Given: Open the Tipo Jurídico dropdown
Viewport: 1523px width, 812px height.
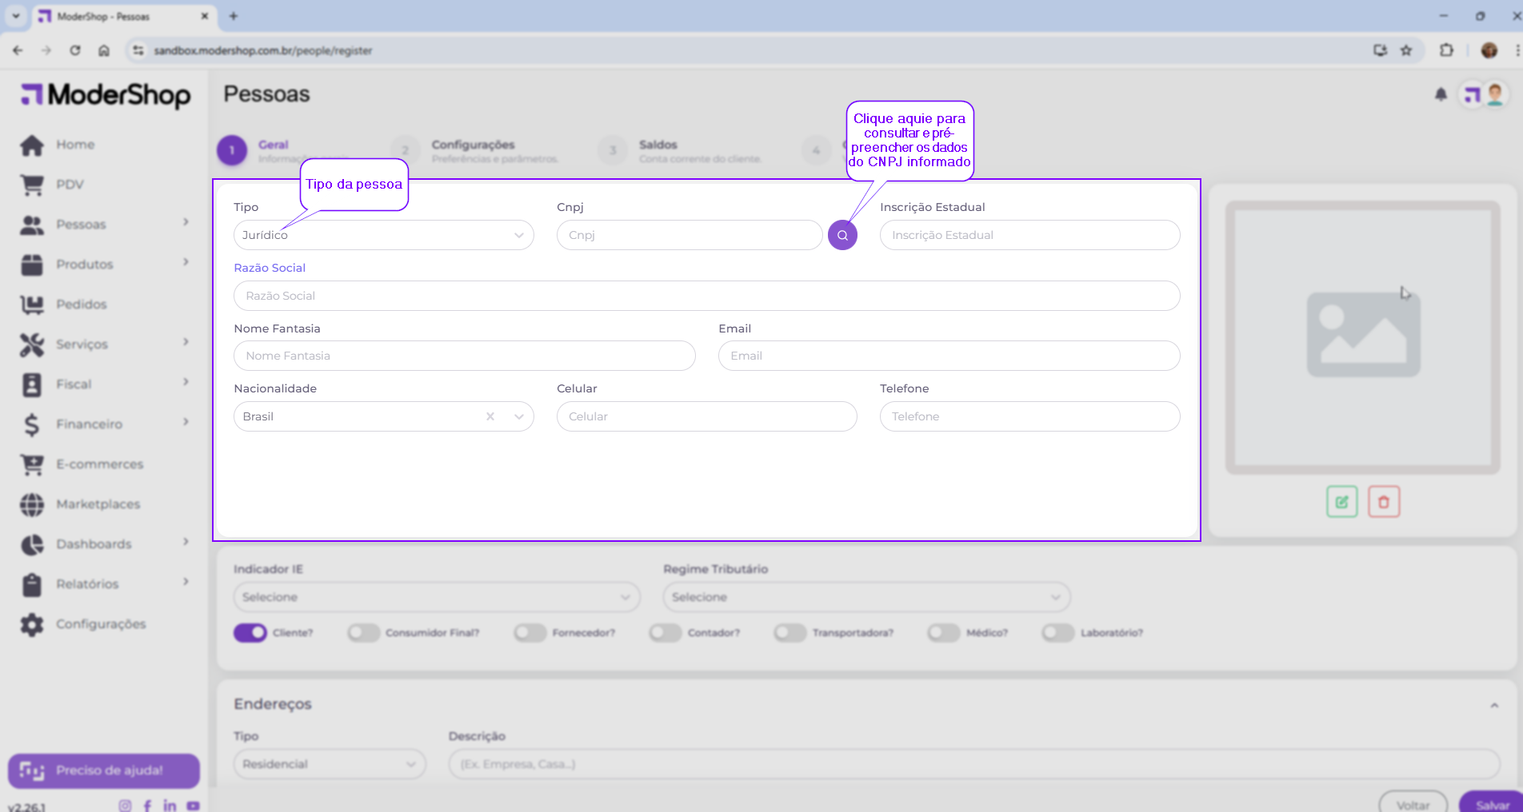Looking at the screenshot, I should 383,235.
